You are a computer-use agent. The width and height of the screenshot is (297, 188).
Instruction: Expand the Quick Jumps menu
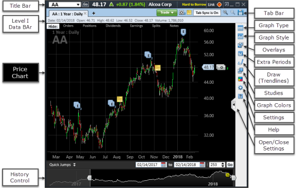pos(62,165)
